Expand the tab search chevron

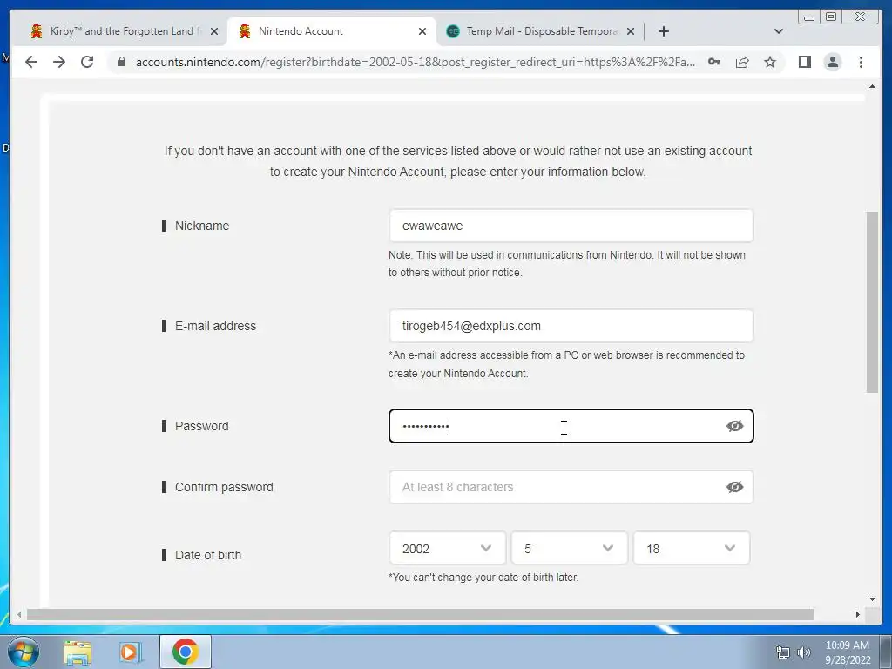click(779, 31)
